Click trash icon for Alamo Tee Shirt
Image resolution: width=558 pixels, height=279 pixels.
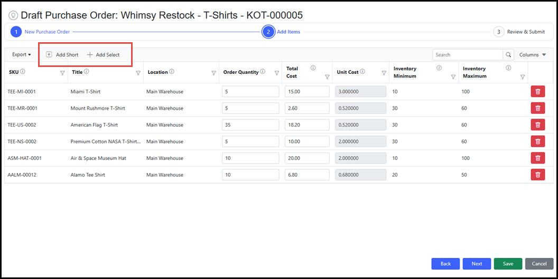pos(537,175)
